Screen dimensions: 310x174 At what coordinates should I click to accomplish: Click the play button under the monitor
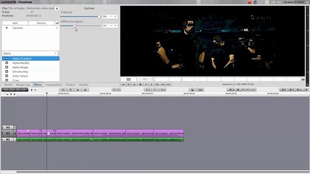[135, 84]
